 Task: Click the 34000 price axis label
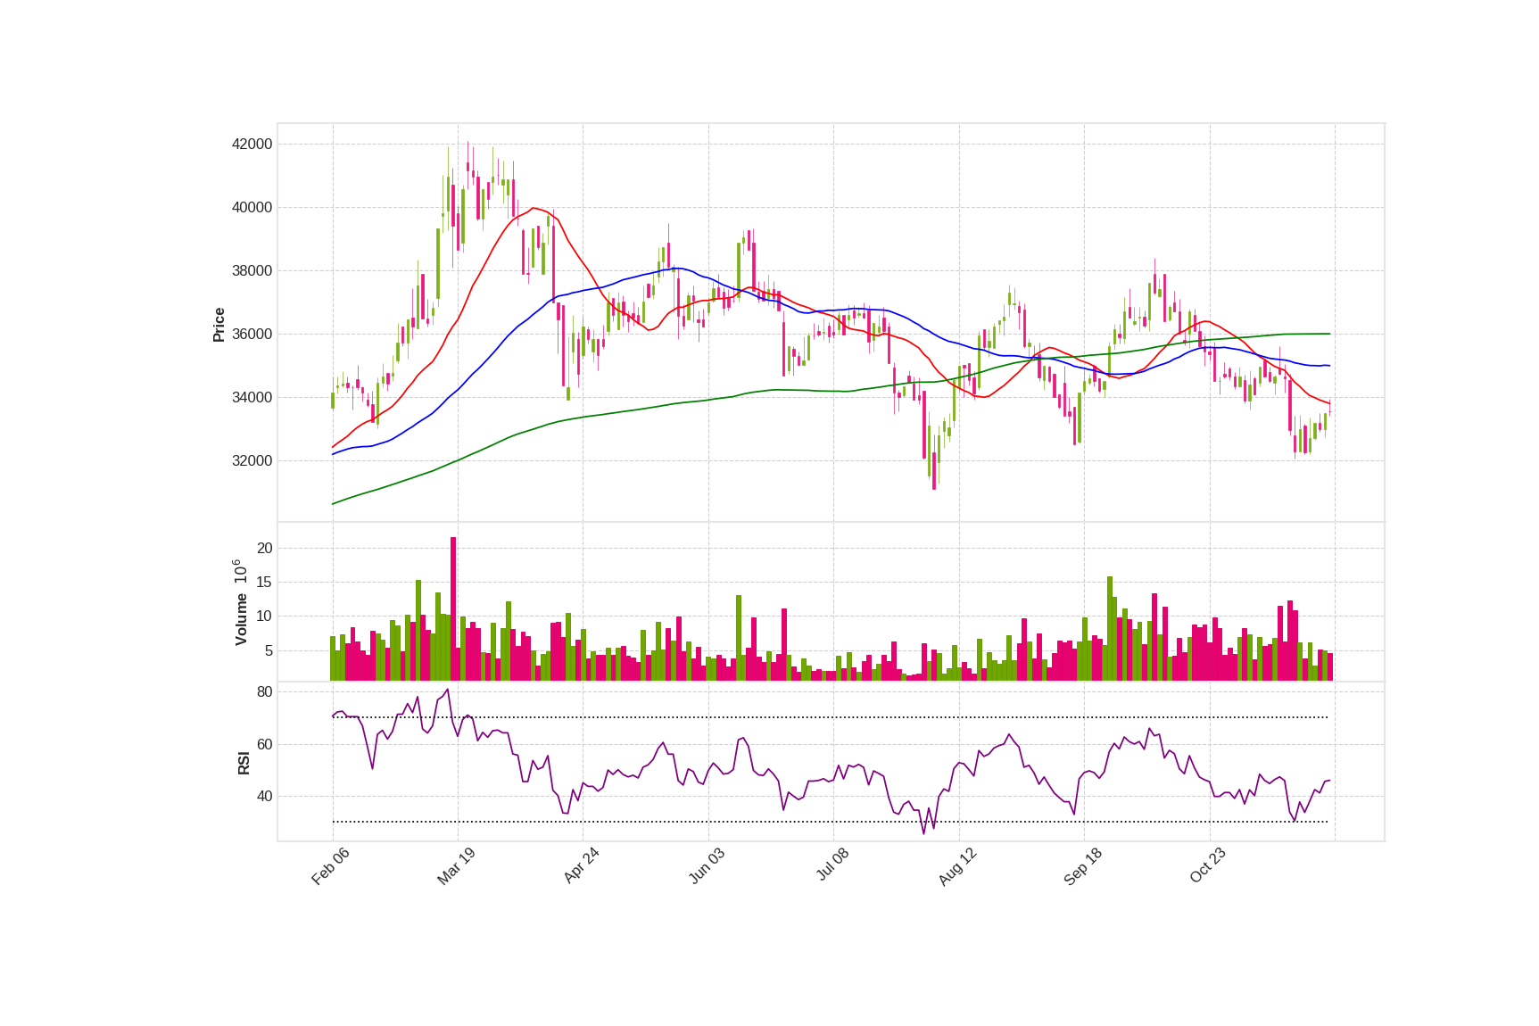pyautogui.click(x=252, y=398)
